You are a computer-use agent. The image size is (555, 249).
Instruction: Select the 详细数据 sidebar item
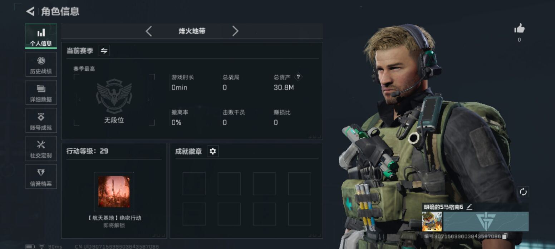(41, 92)
